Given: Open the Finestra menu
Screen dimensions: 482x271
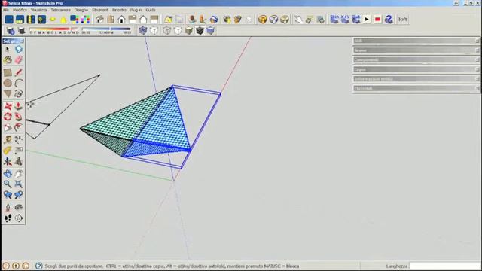Looking at the screenshot, I should click(x=119, y=10).
